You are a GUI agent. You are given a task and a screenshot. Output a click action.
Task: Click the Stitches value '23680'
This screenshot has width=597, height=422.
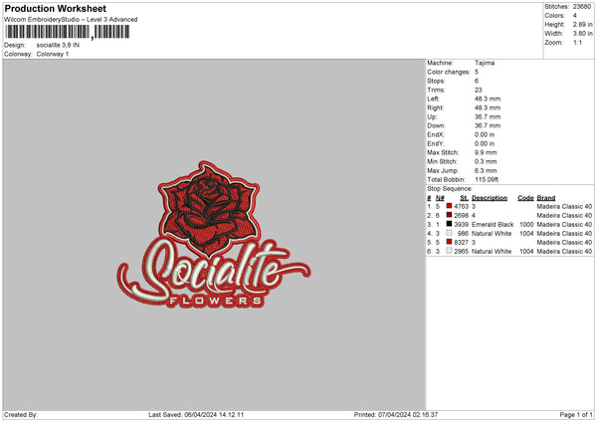point(582,7)
